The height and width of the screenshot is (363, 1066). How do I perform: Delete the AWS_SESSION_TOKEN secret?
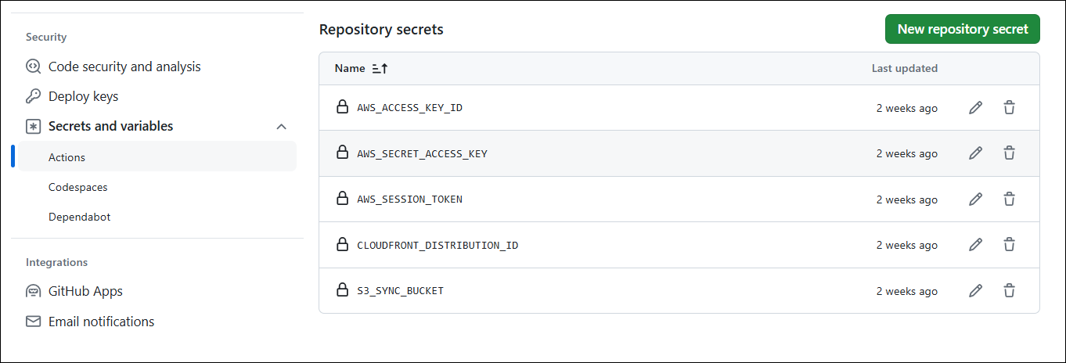click(x=1010, y=199)
